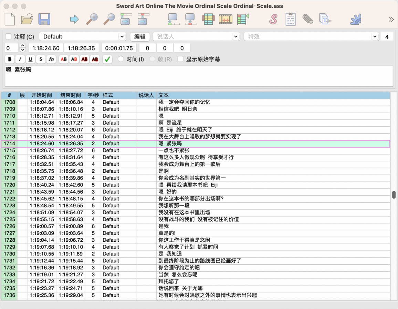
Task: Click the blue Jump To arrow icon
Action: click(x=74, y=19)
